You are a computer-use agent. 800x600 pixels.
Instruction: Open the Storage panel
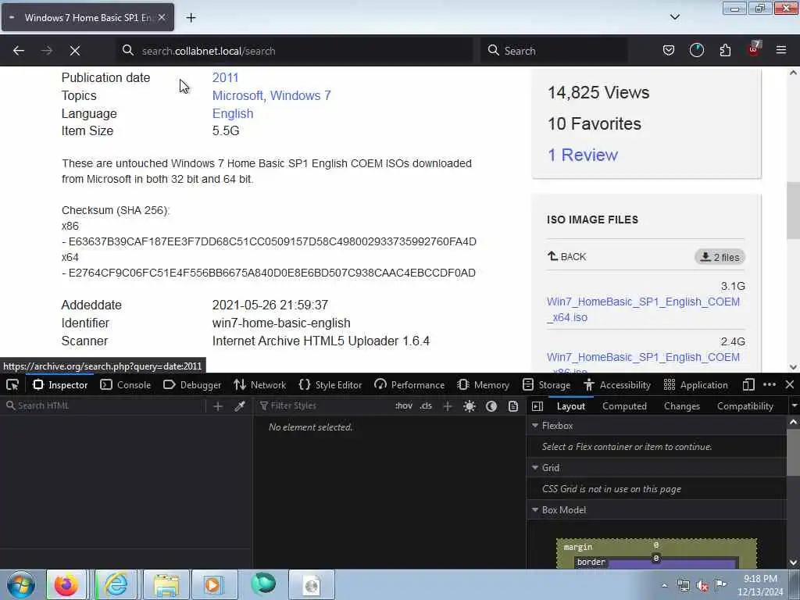[x=546, y=384]
